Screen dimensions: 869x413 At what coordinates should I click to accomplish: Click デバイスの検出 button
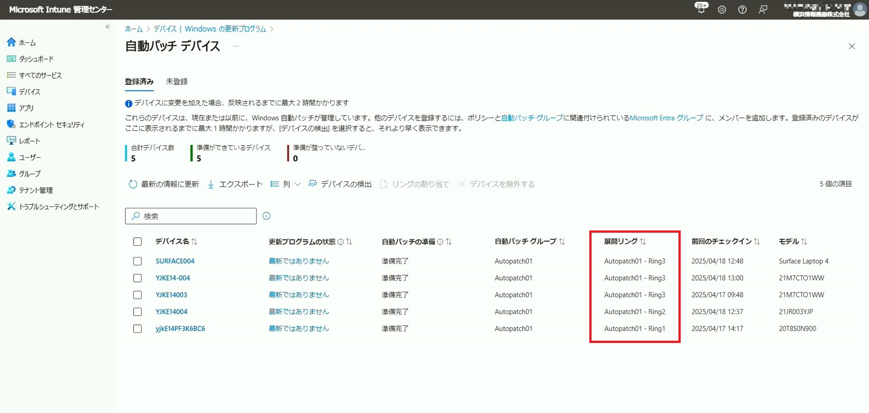click(x=340, y=184)
